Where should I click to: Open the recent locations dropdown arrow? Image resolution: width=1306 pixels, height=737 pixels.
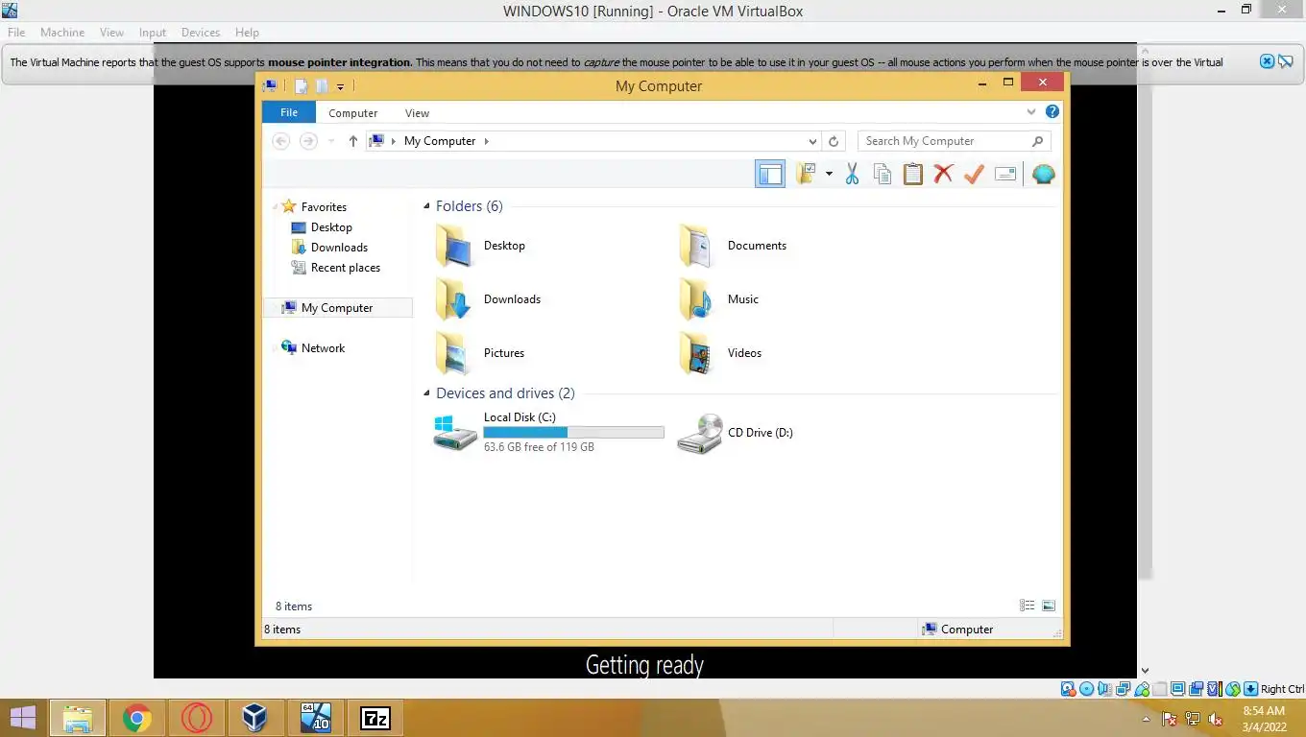pos(331,141)
